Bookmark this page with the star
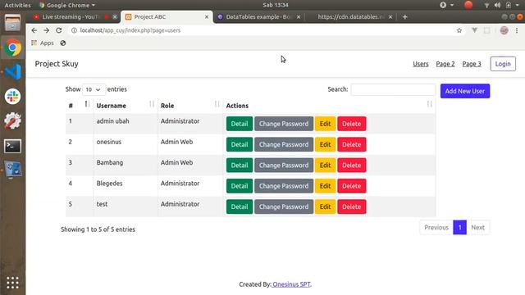The image size is (525, 295). [459, 30]
